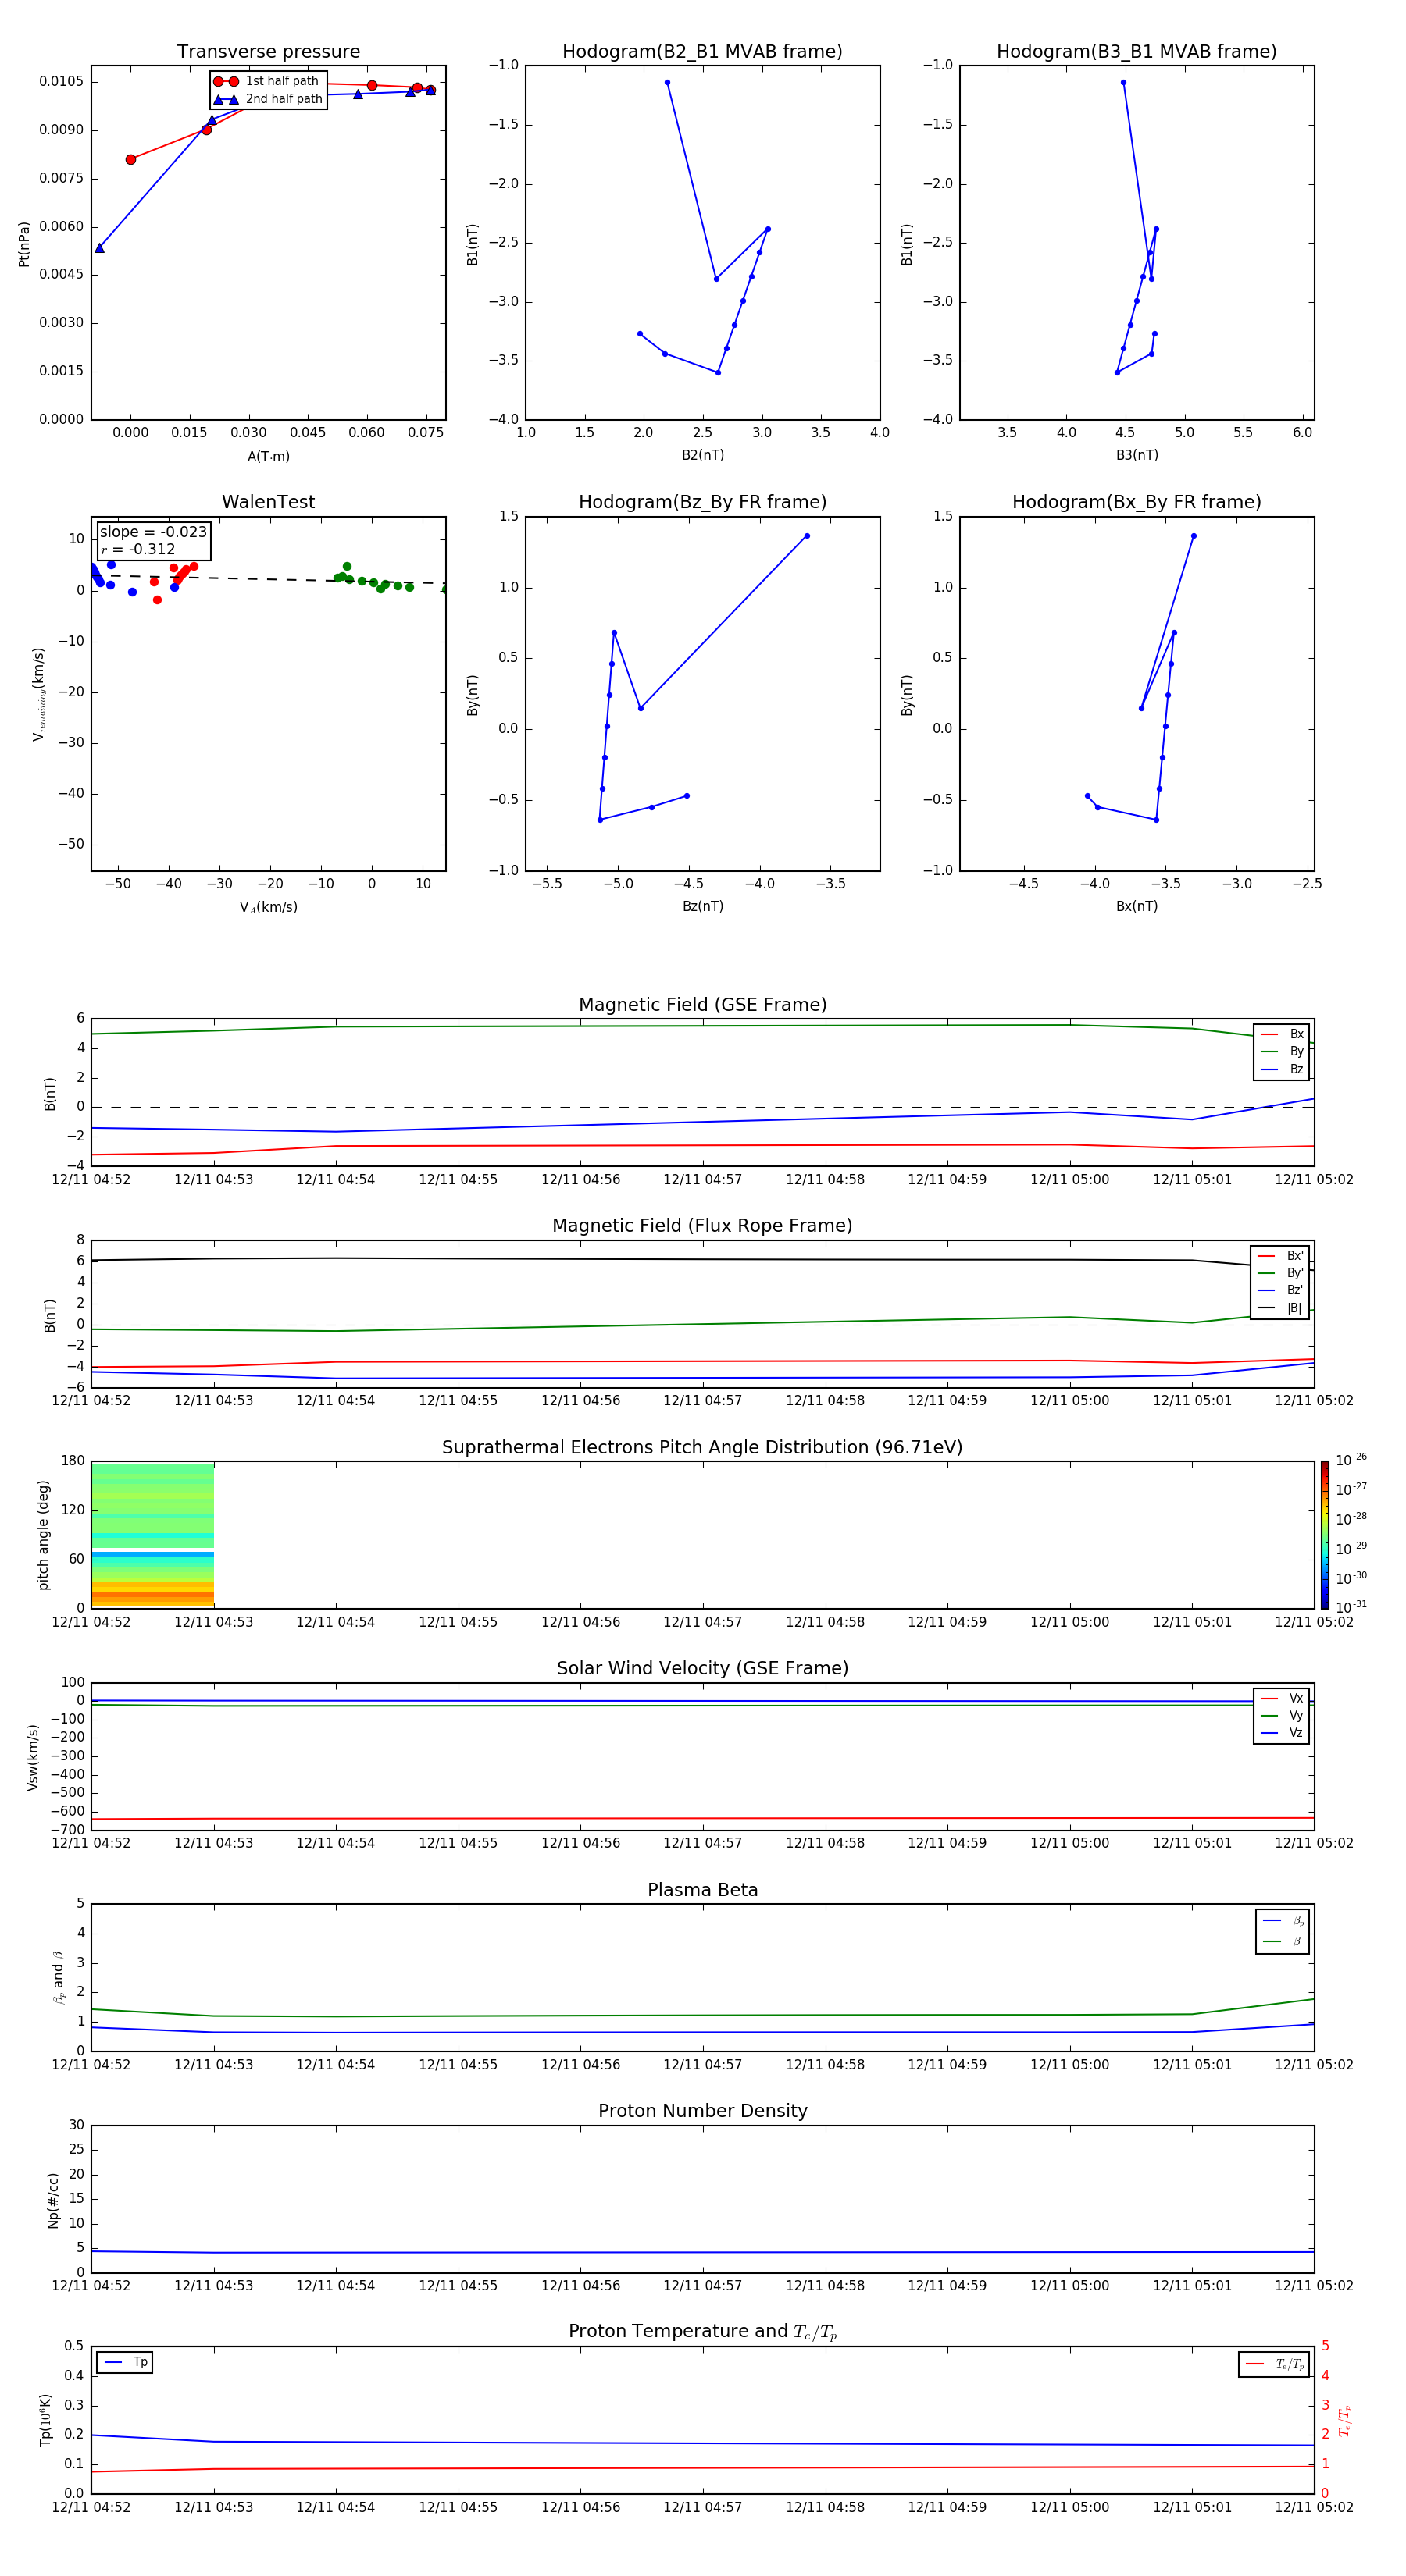
Task: Click the 'r = -0.312' annotation
Action: (138, 550)
